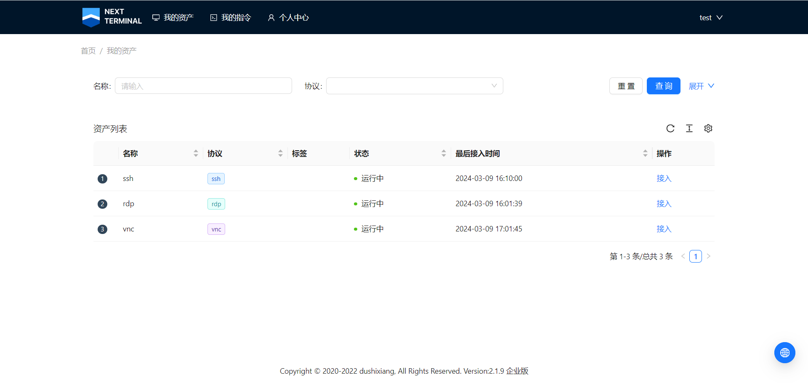
Task: Sort by 最后接入时间 column
Action: coord(645,154)
